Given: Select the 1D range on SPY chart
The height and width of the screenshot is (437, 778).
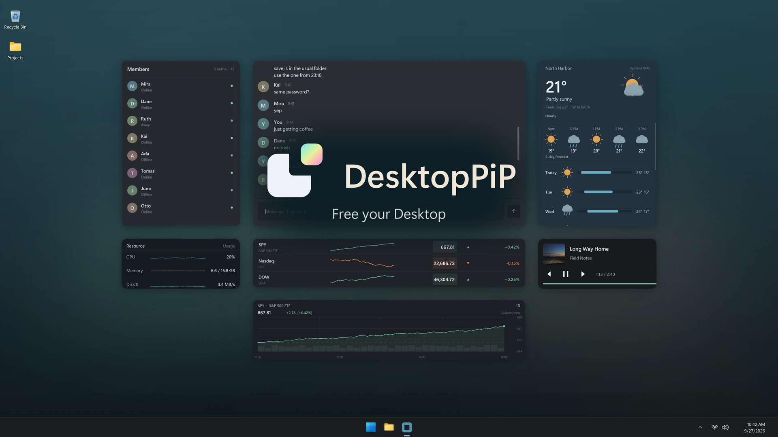Looking at the screenshot, I should pos(518,306).
